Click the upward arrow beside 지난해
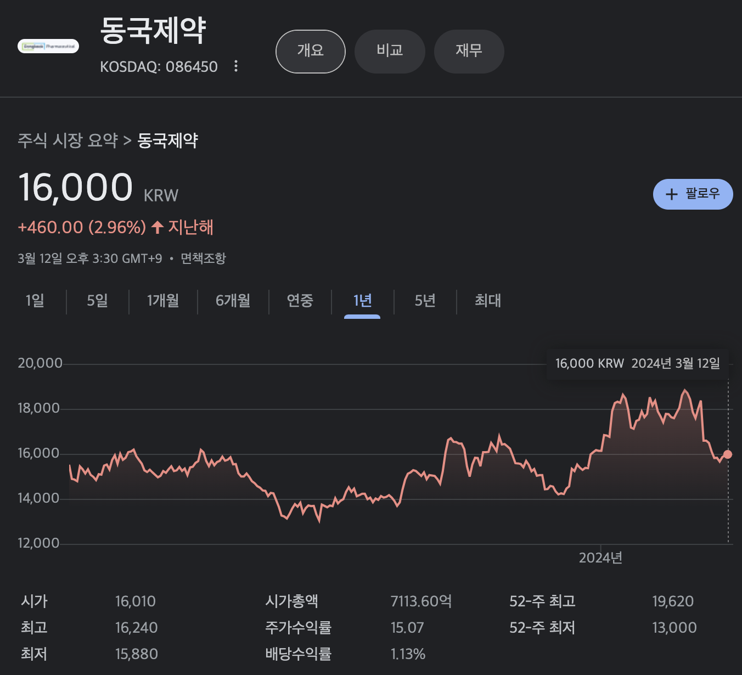The height and width of the screenshot is (675, 742). pyautogui.click(x=158, y=227)
